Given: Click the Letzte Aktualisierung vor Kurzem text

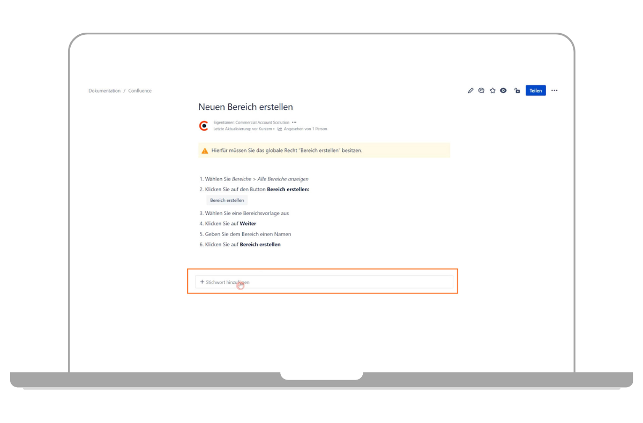Looking at the screenshot, I should click(x=243, y=129).
